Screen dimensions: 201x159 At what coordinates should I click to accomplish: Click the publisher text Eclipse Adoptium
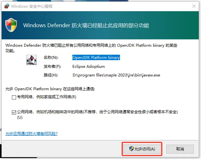(88, 67)
